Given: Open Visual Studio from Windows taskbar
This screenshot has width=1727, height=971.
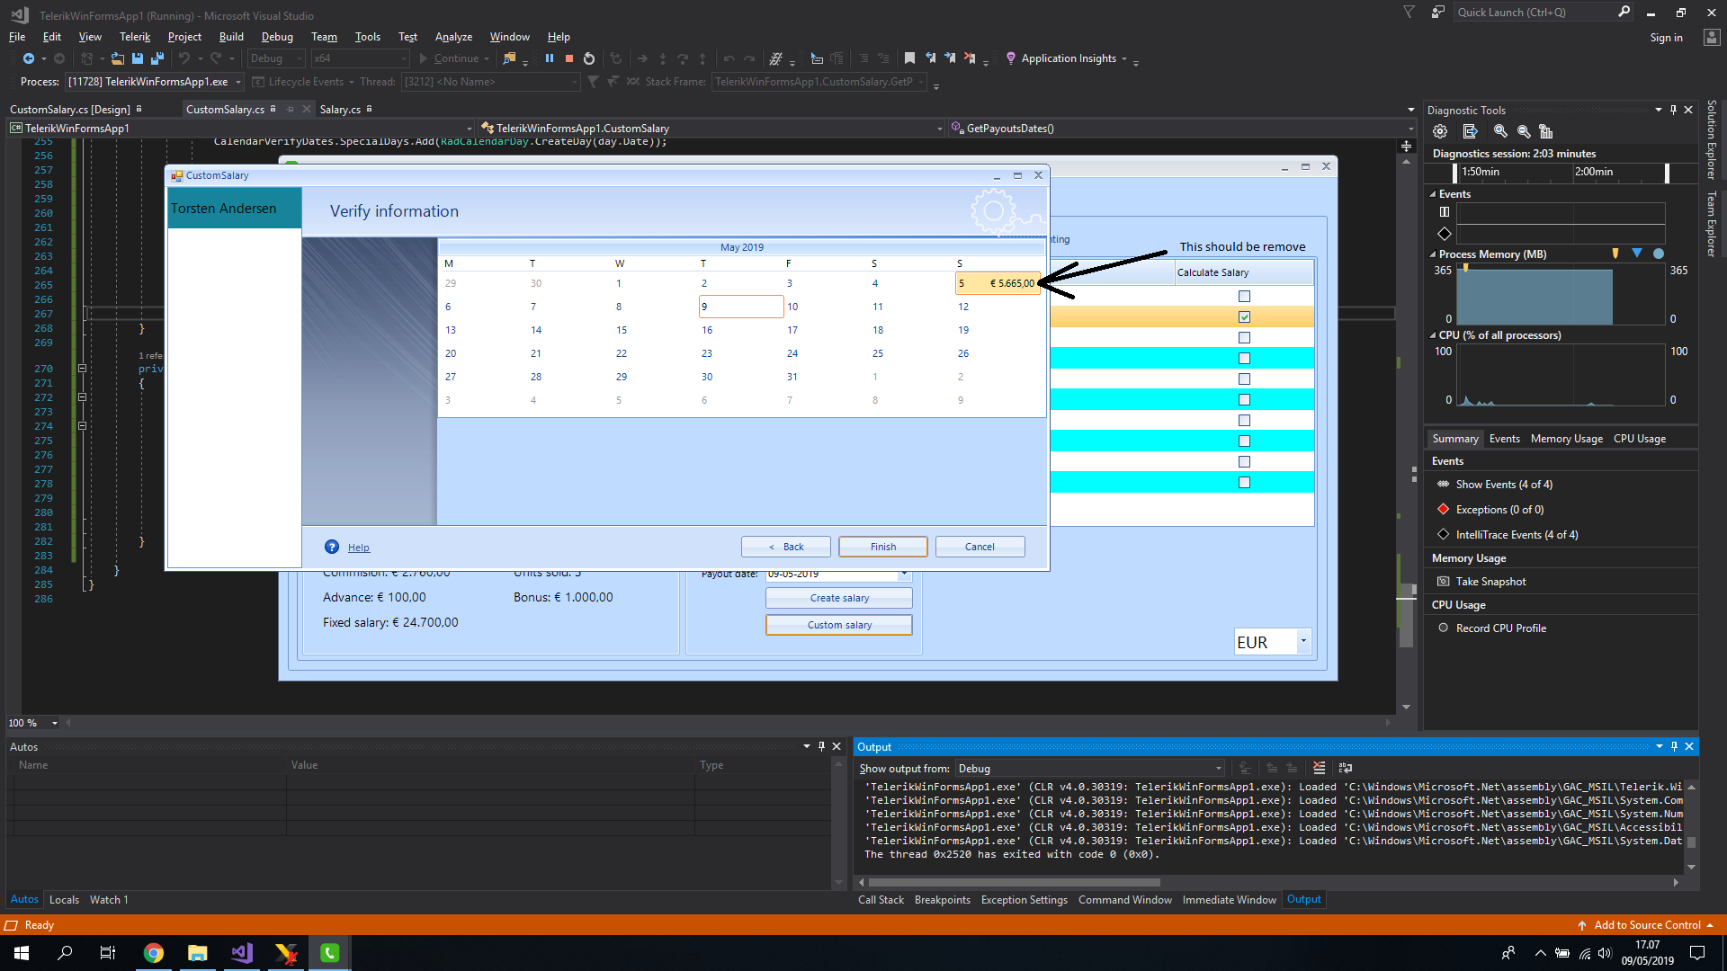Looking at the screenshot, I should coord(242,953).
